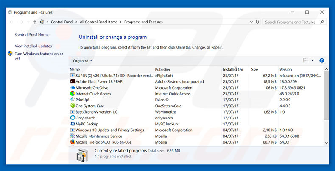Click the scrollbar up arrow
The width and height of the screenshot is (335, 171).
click(326, 69)
